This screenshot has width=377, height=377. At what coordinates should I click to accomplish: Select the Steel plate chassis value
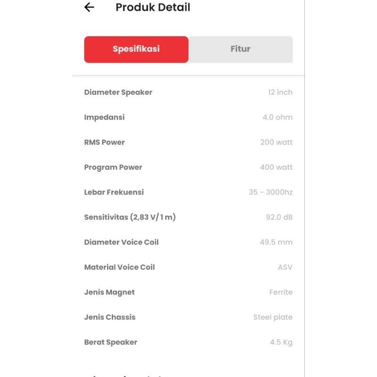(x=273, y=317)
